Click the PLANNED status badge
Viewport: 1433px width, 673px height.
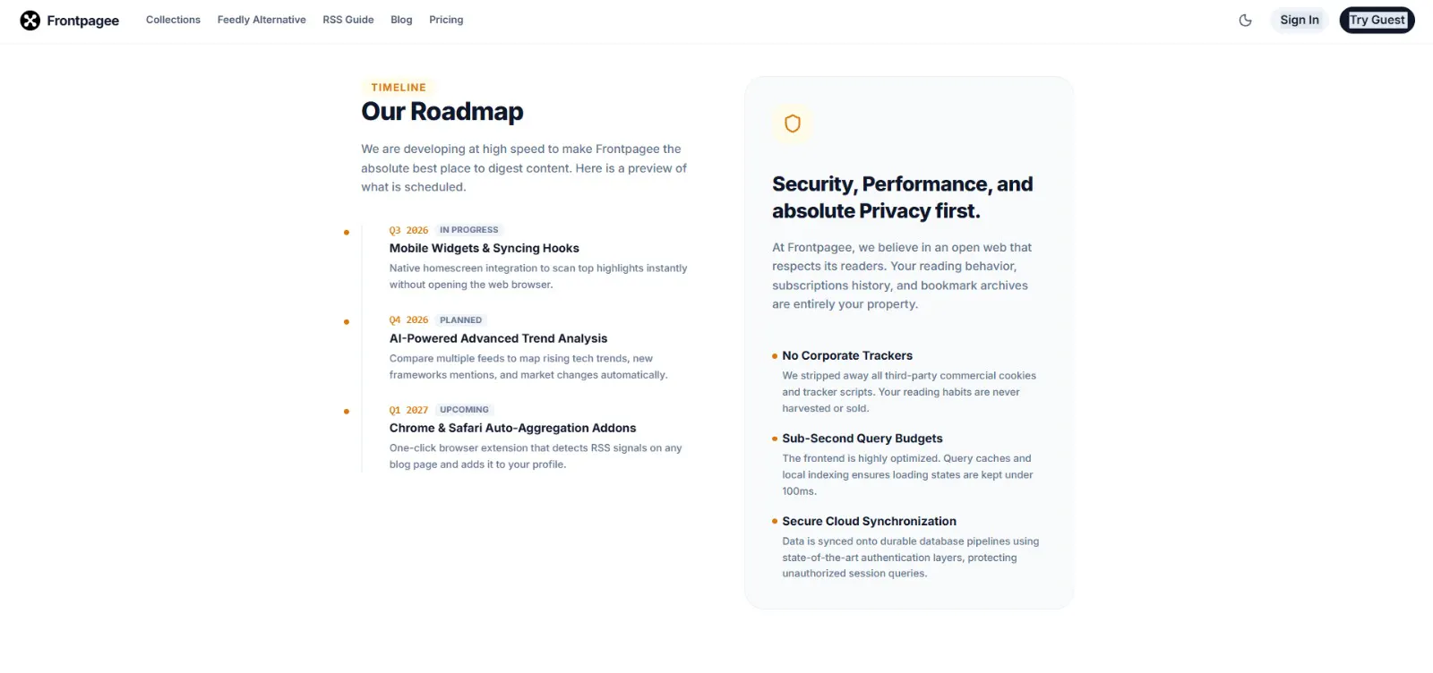(x=460, y=319)
